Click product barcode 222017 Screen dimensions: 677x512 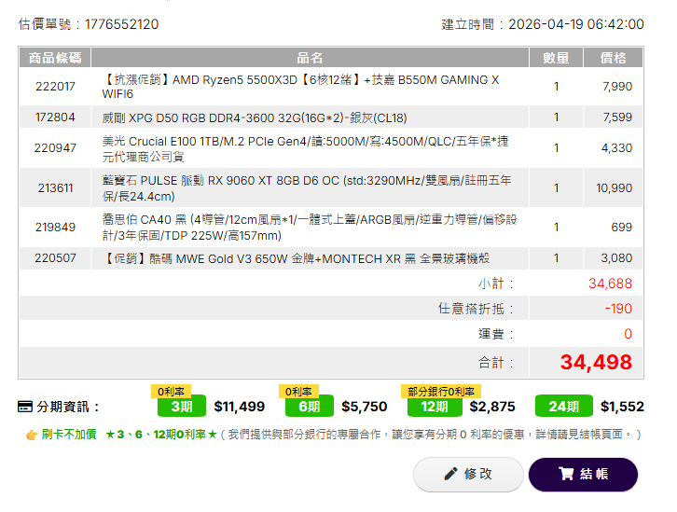tap(55, 87)
